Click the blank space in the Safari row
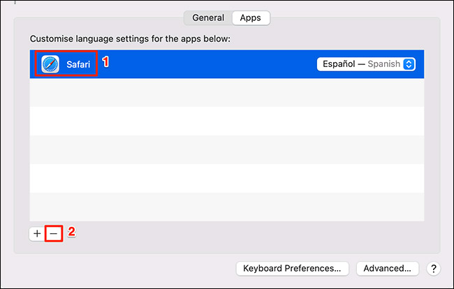 tap(210, 64)
